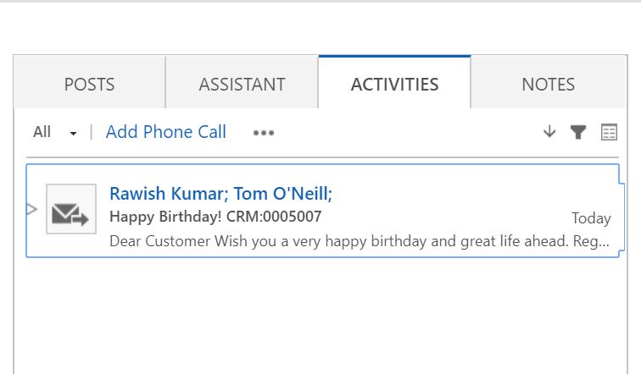The width and height of the screenshot is (641, 374).
Task: Open the more commands ellipsis menu
Action: (264, 133)
